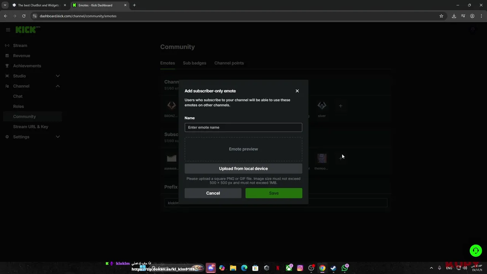The image size is (487, 274).
Task: Open Steam from the taskbar
Action: pyautogui.click(x=333, y=268)
